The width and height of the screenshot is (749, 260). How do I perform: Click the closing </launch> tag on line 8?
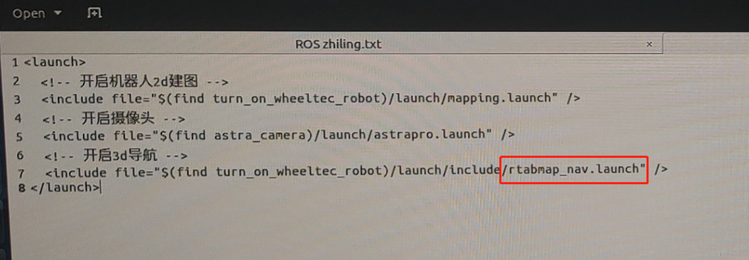pyautogui.click(x=65, y=187)
